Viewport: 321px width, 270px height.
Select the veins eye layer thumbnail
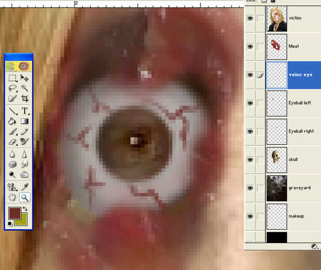[x=277, y=75]
